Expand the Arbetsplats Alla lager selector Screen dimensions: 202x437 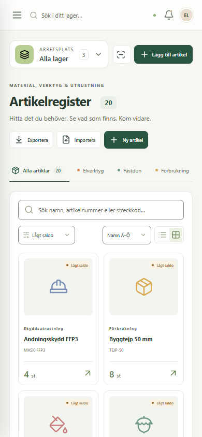click(x=59, y=54)
